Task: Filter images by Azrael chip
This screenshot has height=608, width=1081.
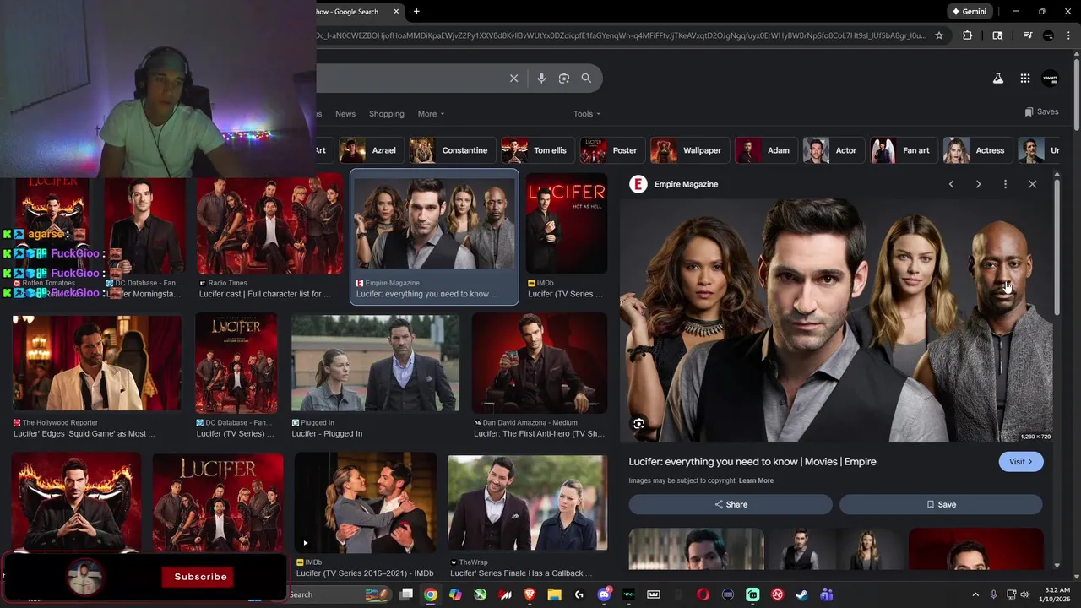Action: [370, 150]
